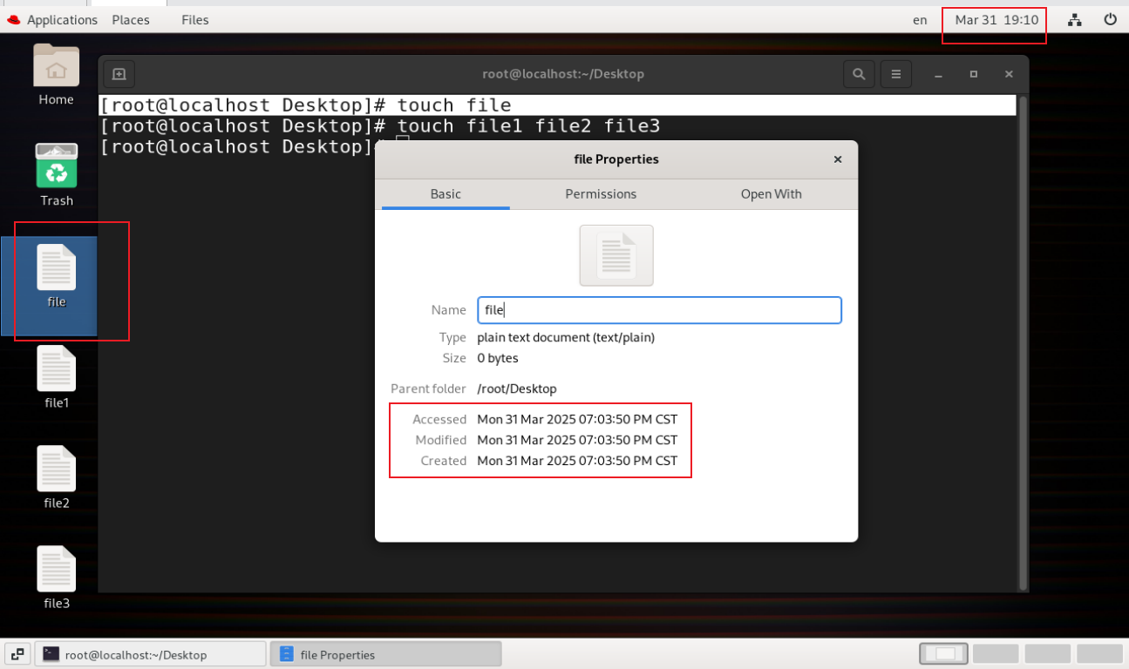Click 'plain text document (text/plain)' type value
This screenshot has width=1129, height=669.
pyautogui.click(x=566, y=337)
